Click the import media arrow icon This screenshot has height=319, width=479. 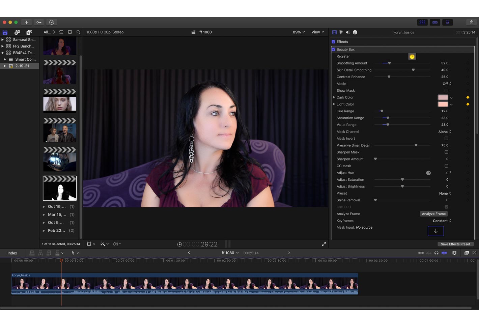click(26, 22)
